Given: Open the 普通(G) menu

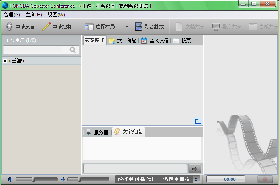Looking at the screenshot, I should pyautogui.click(x=12, y=15).
